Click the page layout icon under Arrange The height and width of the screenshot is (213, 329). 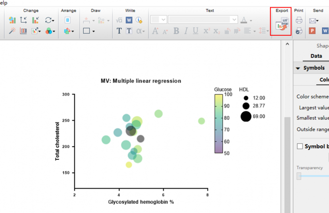[x=67, y=20]
